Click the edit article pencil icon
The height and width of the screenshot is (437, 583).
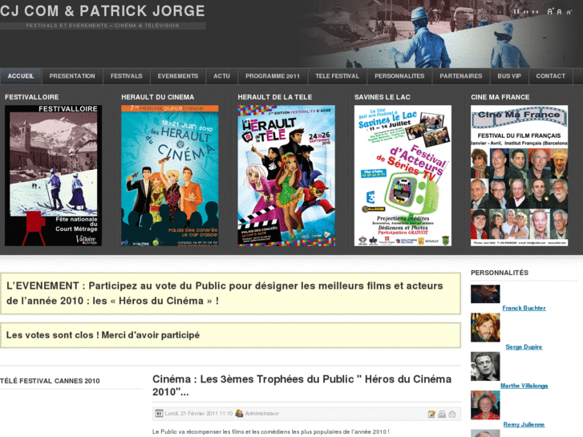431,414
